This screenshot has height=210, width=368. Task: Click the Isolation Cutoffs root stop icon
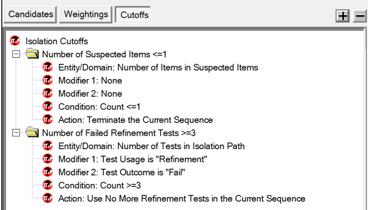pos(15,41)
